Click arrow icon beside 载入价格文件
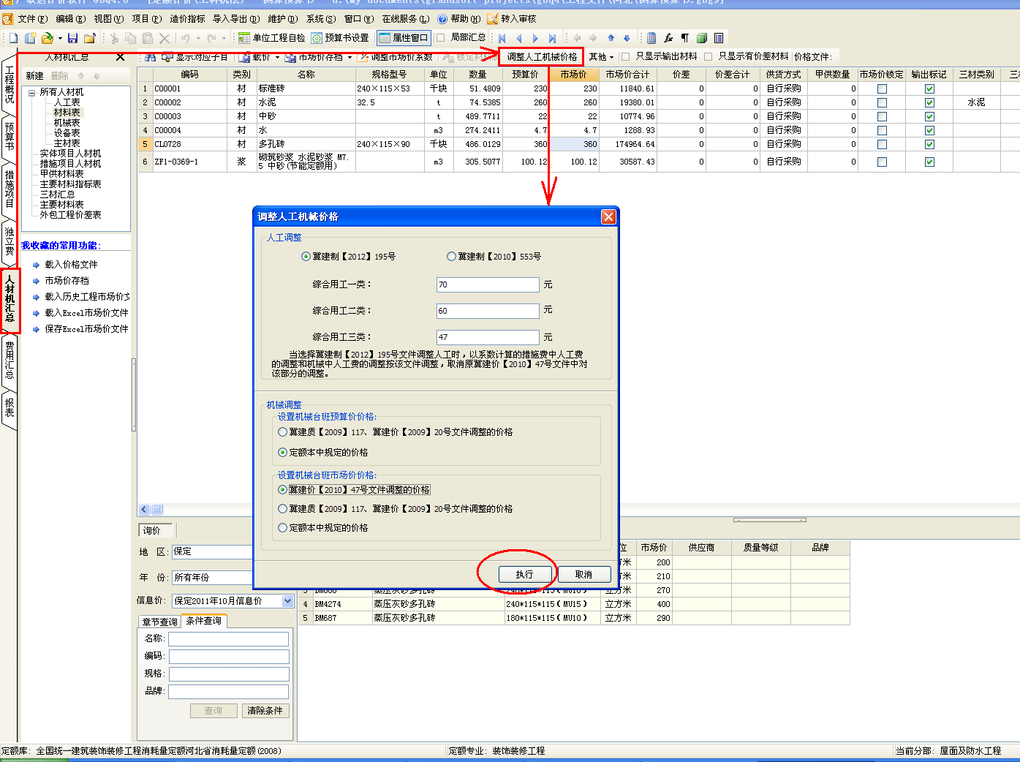The height and width of the screenshot is (762, 1020). 36,265
